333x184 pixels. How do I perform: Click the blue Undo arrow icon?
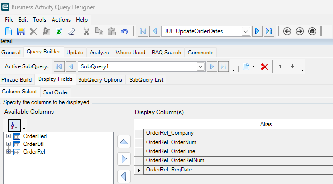tap(124, 32)
